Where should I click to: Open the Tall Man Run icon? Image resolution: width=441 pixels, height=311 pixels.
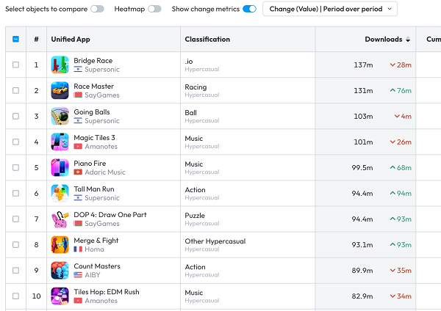pyautogui.click(x=60, y=193)
